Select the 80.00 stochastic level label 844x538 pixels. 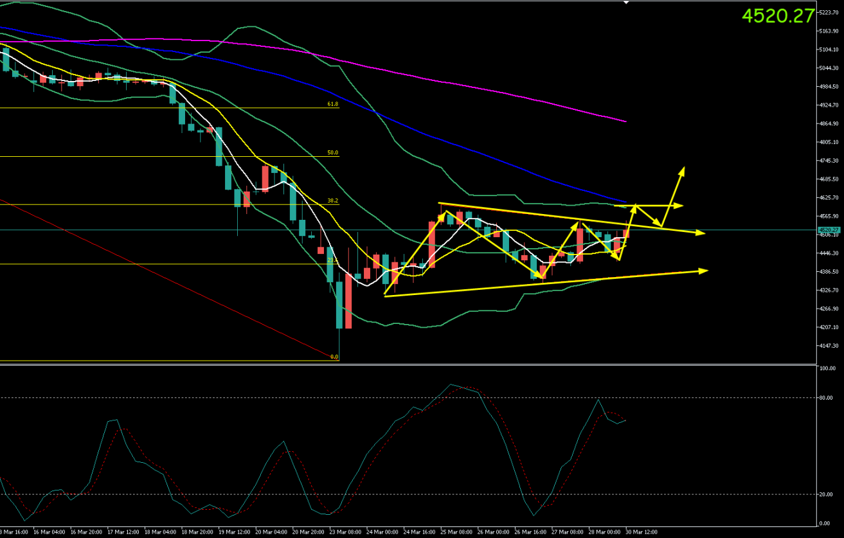pos(827,398)
